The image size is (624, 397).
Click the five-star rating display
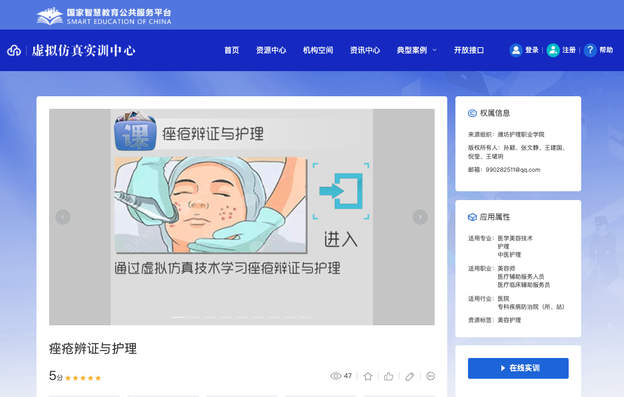point(83,378)
